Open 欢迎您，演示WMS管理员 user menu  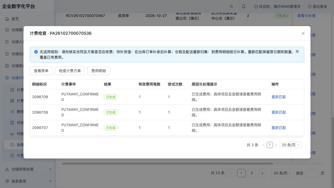tap(277, 7)
